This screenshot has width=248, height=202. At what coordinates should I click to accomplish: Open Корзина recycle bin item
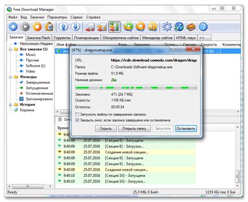(x=27, y=110)
